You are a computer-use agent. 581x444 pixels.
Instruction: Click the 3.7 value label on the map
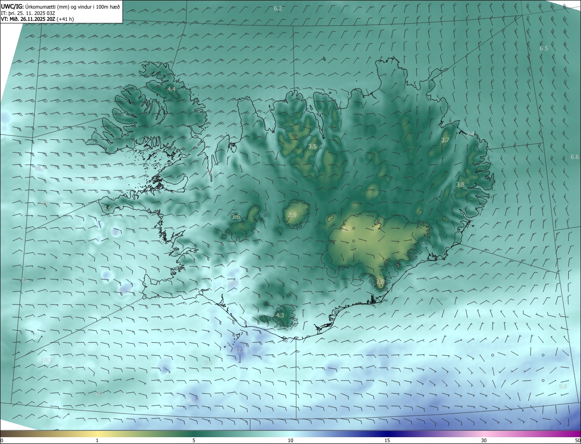coord(445,141)
